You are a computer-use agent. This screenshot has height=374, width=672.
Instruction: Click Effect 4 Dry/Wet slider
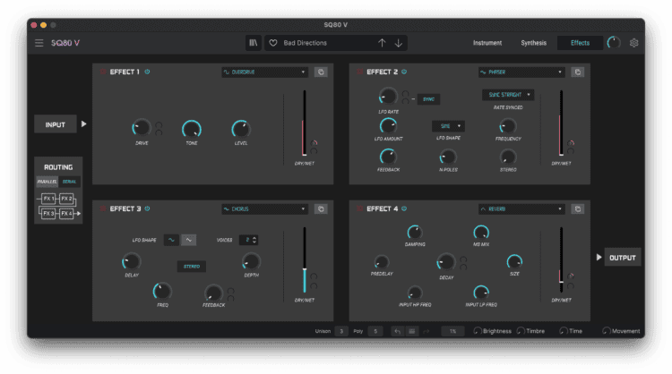561,259
